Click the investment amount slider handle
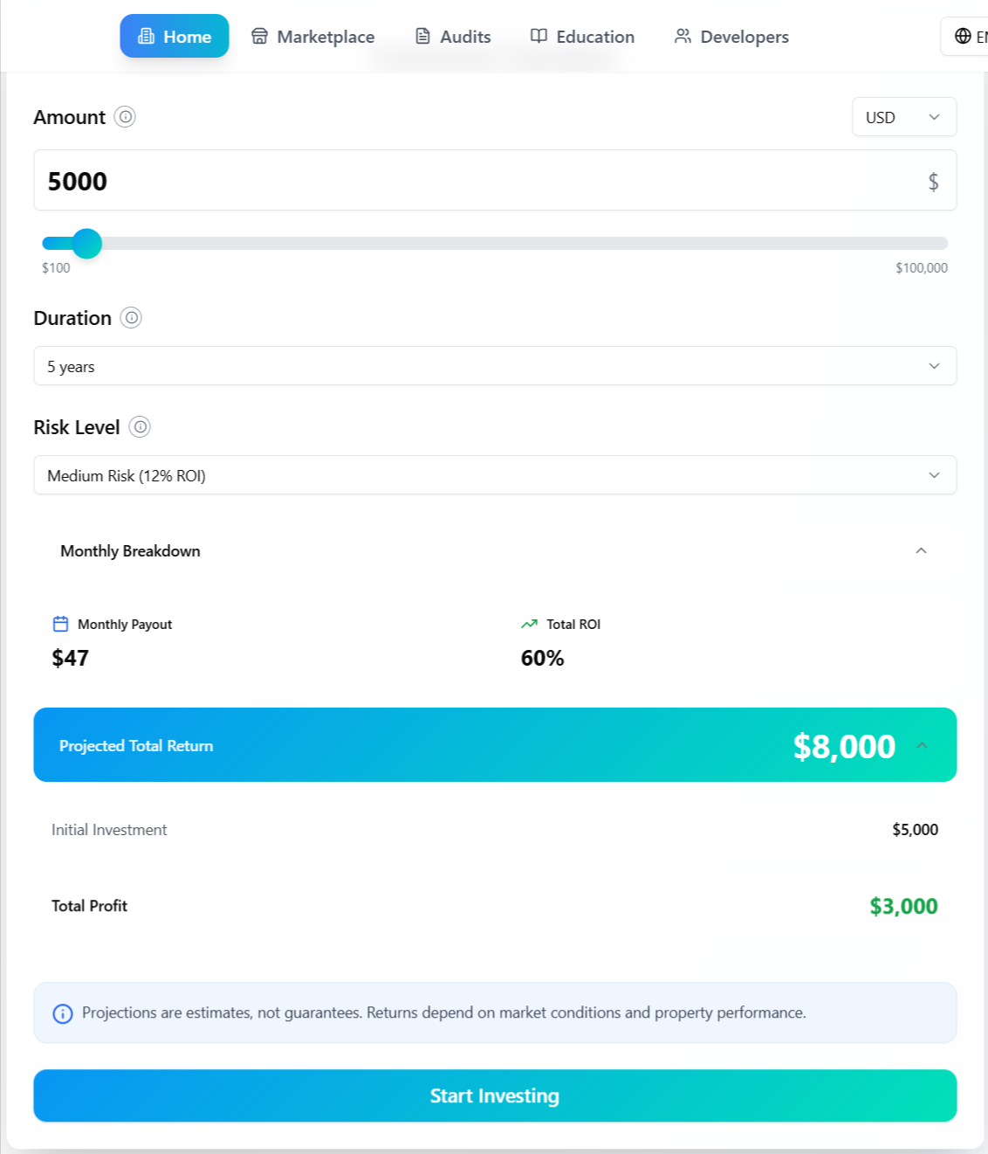 coord(86,244)
